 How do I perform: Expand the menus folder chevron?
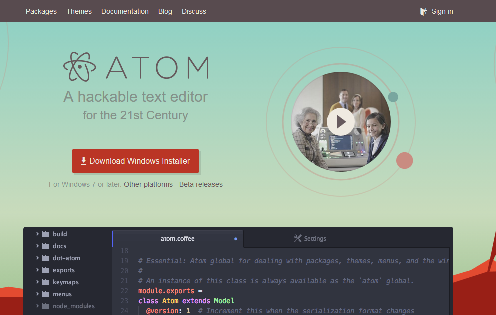point(37,294)
